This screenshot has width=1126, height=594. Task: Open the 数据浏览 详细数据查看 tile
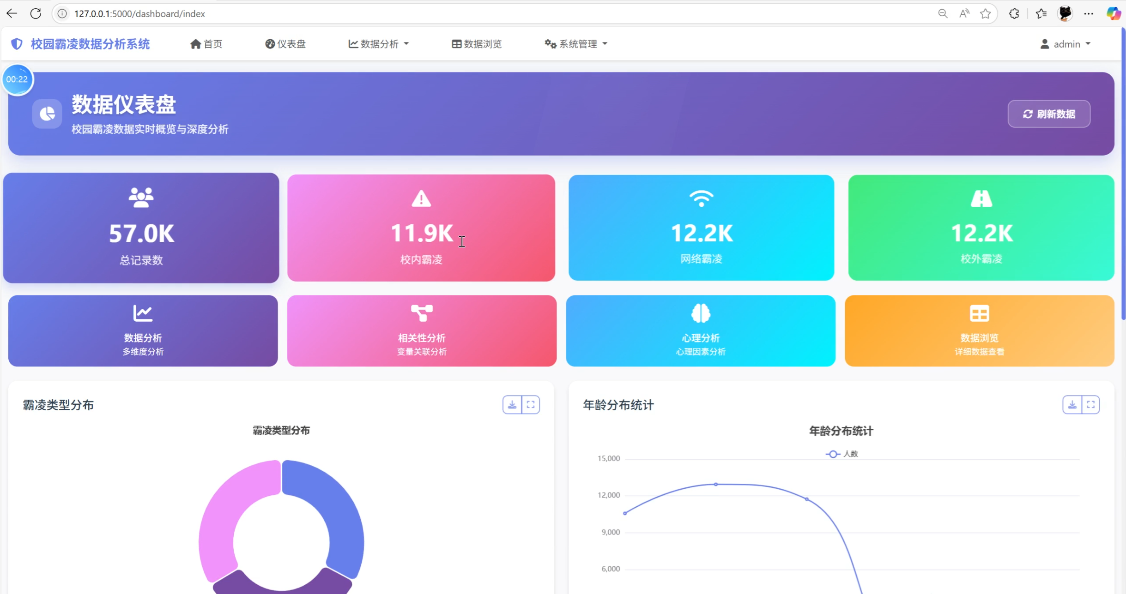point(979,331)
